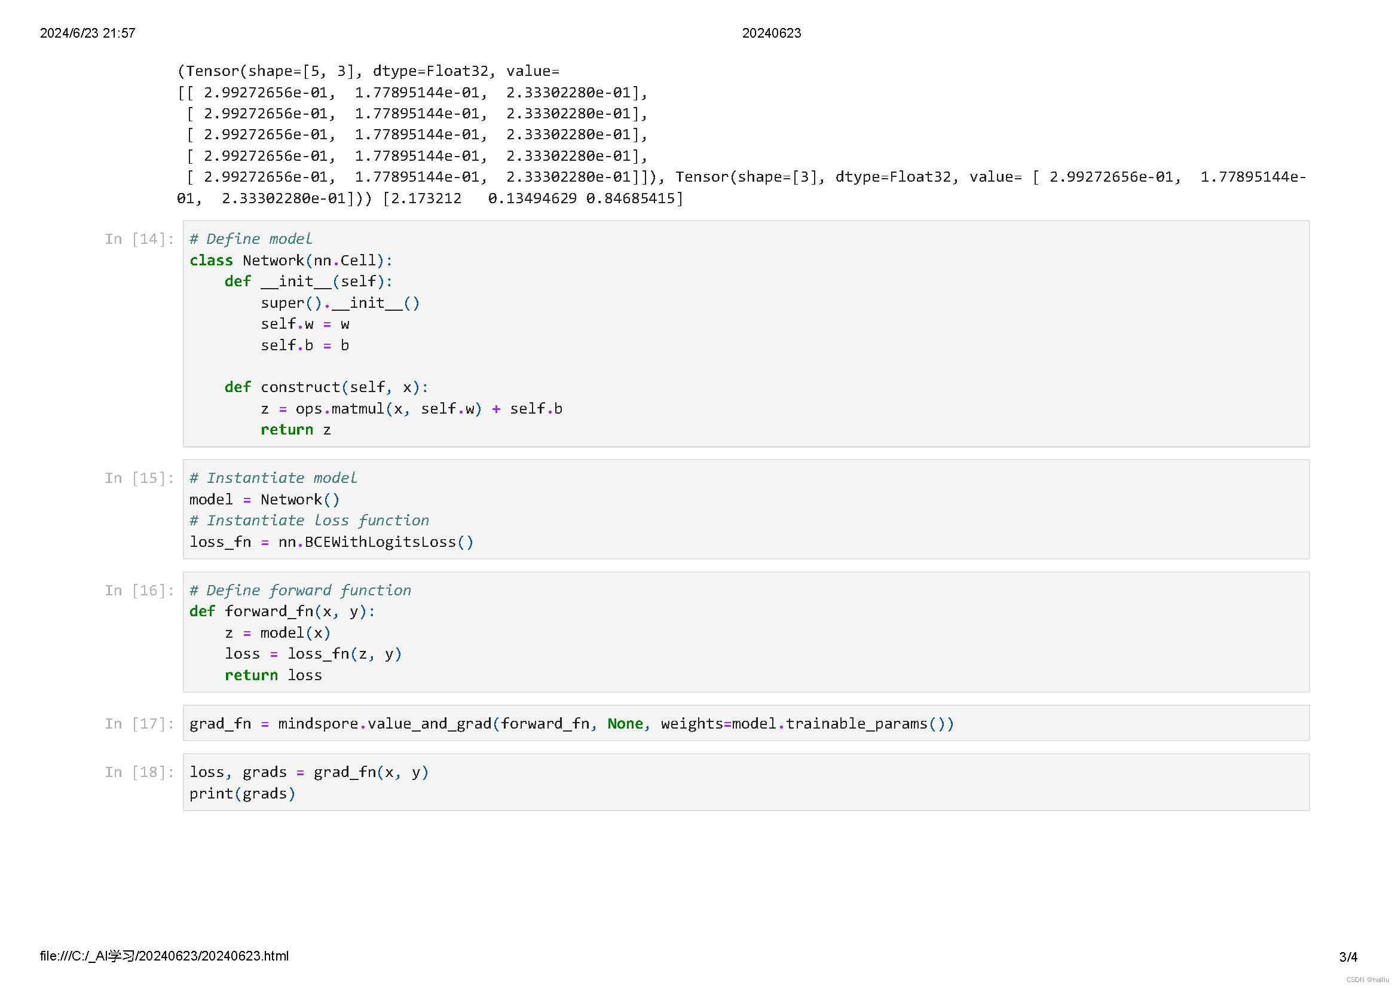
Task: Click the timestamp 2024/6/23 21:57
Action: click(x=88, y=33)
